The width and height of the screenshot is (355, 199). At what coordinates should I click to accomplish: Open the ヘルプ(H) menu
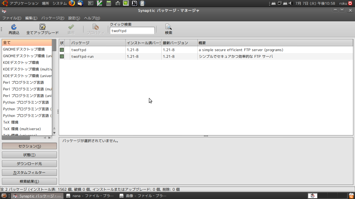92,18
